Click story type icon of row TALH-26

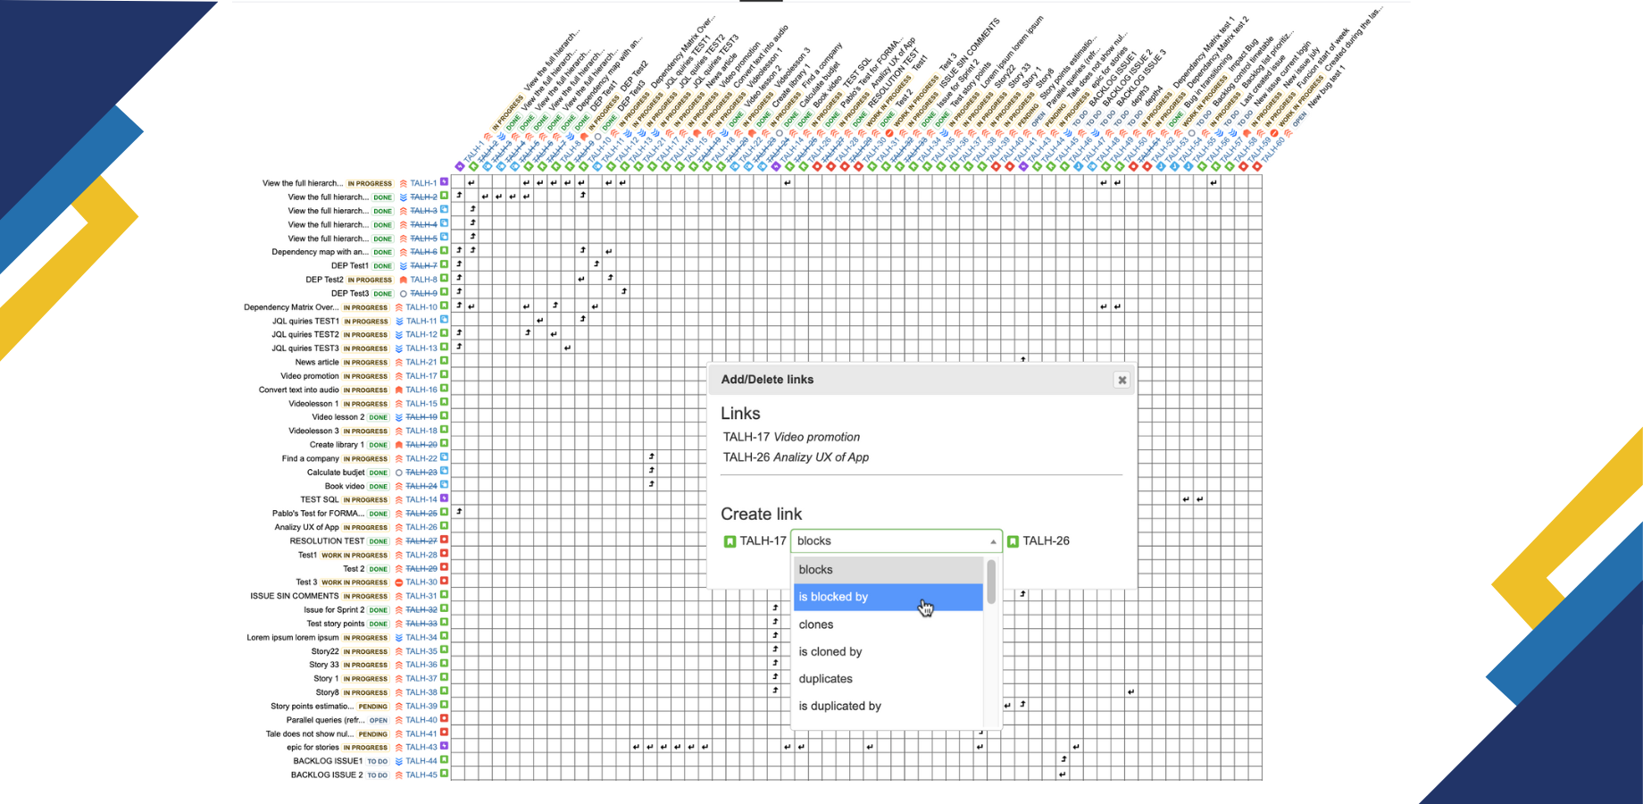coord(444,526)
